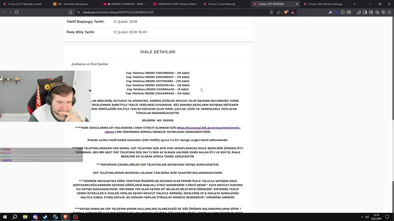Viewport: 394px width, 221px height.
Task: Open Brave Rewards triangle icon
Action: tap(292, 12)
